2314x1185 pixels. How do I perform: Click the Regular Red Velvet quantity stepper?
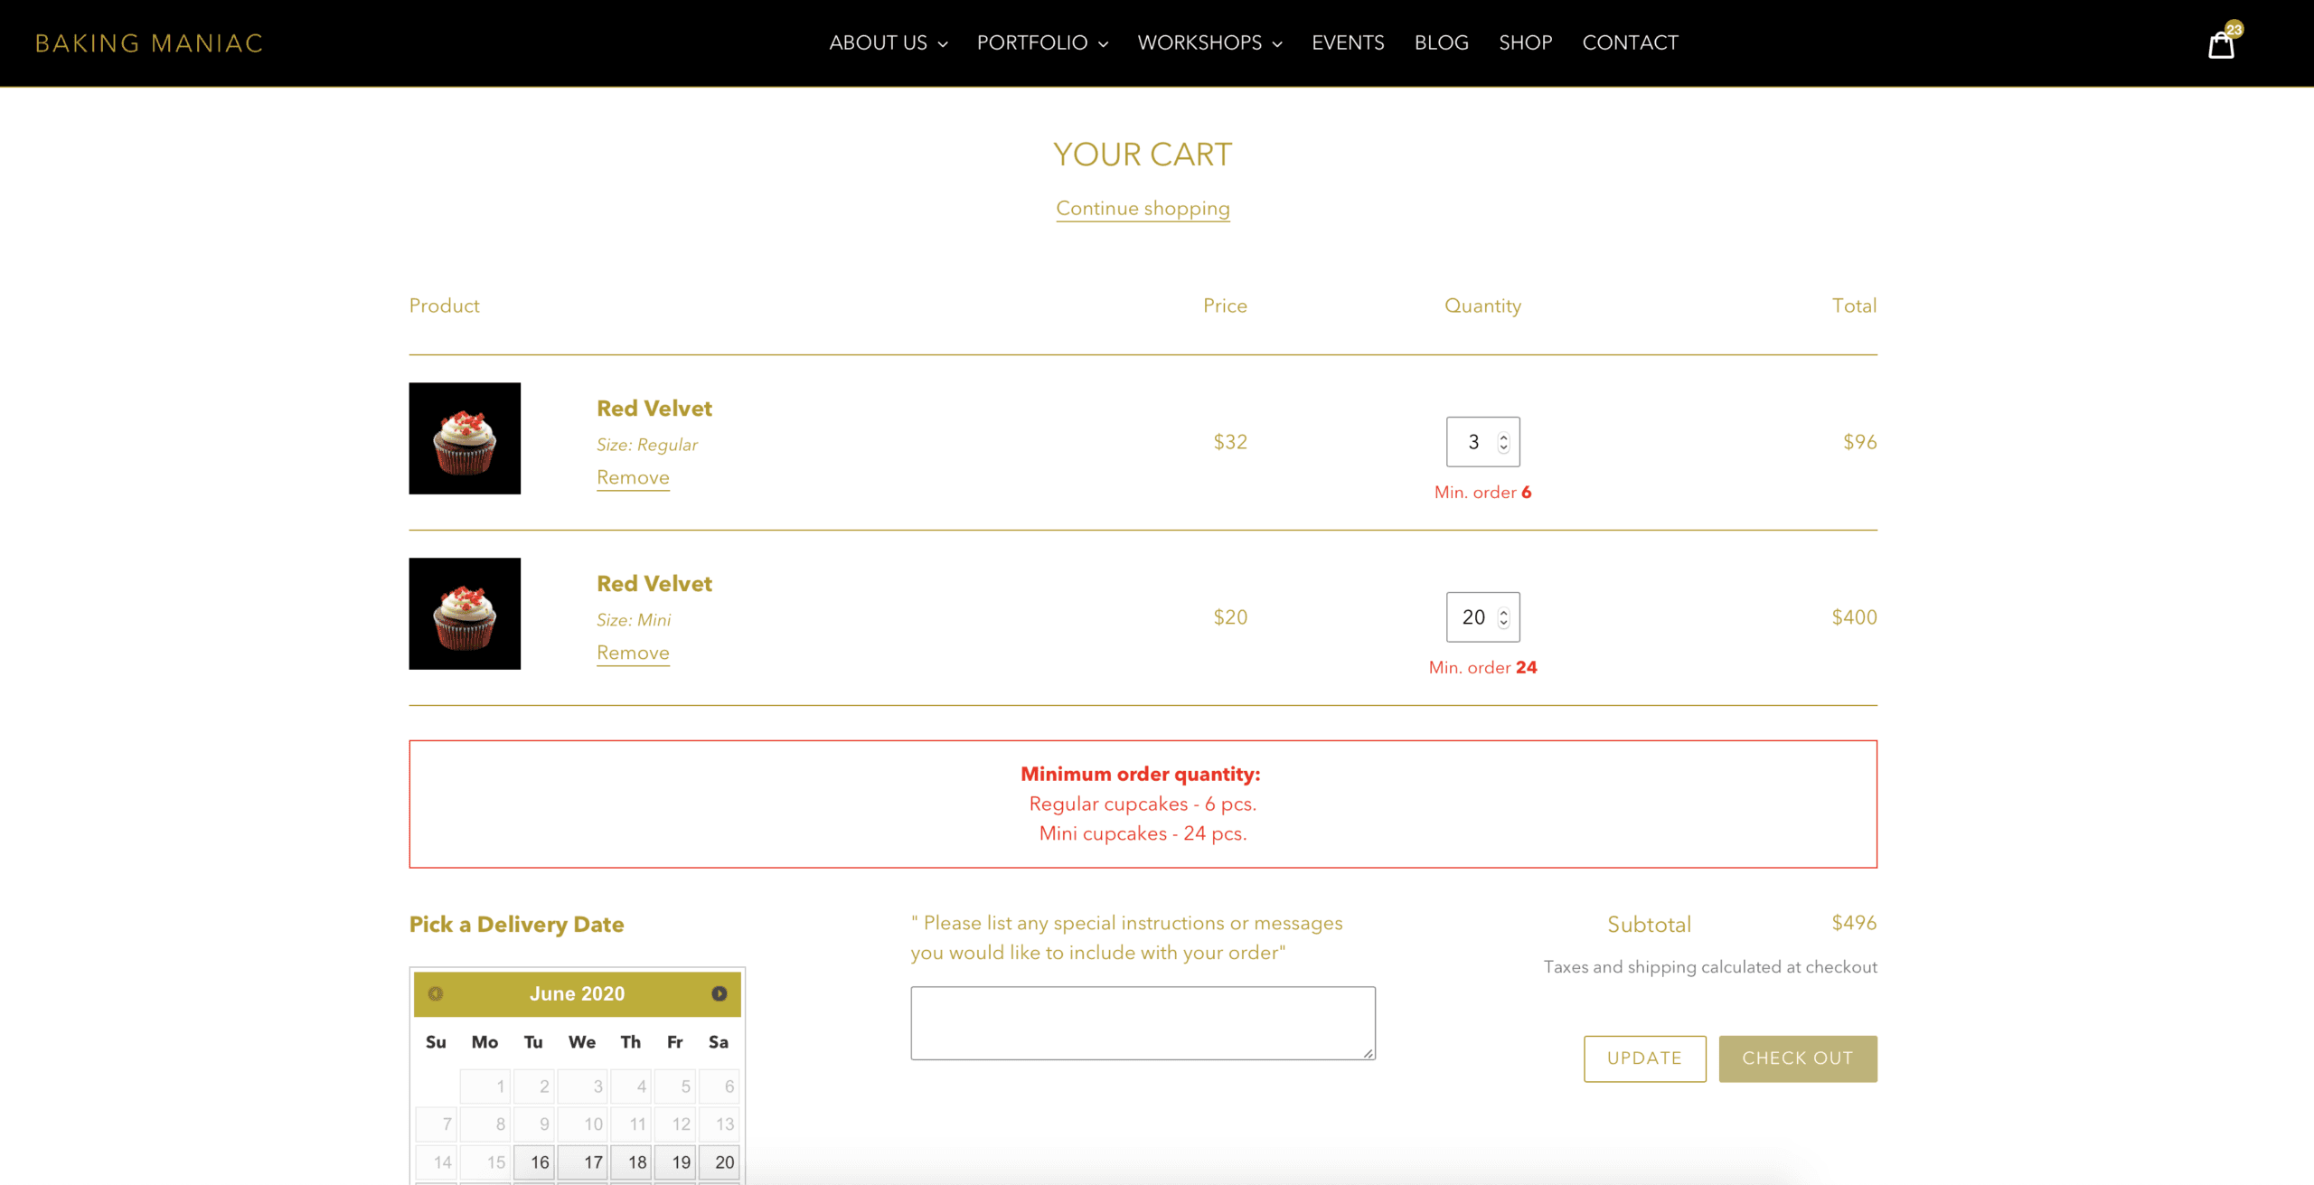(x=1503, y=442)
